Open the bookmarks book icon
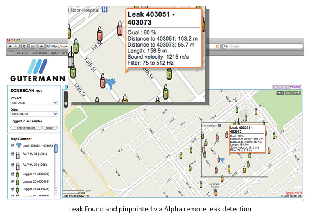 tap(11, 53)
